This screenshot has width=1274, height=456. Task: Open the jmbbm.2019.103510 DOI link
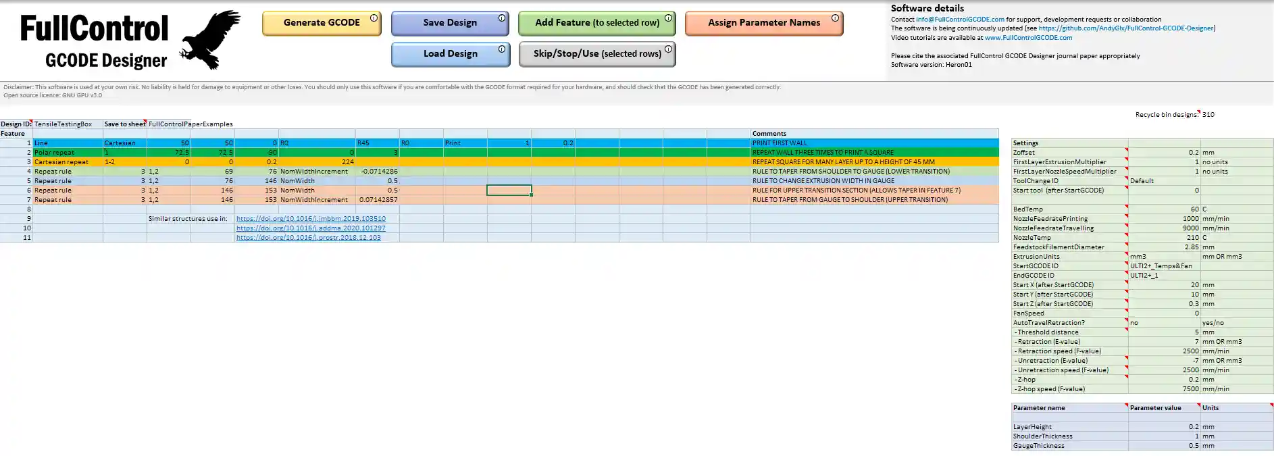pyautogui.click(x=311, y=219)
